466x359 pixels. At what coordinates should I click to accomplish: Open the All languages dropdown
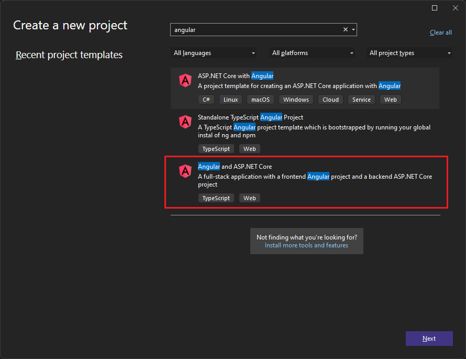point(214,52)
